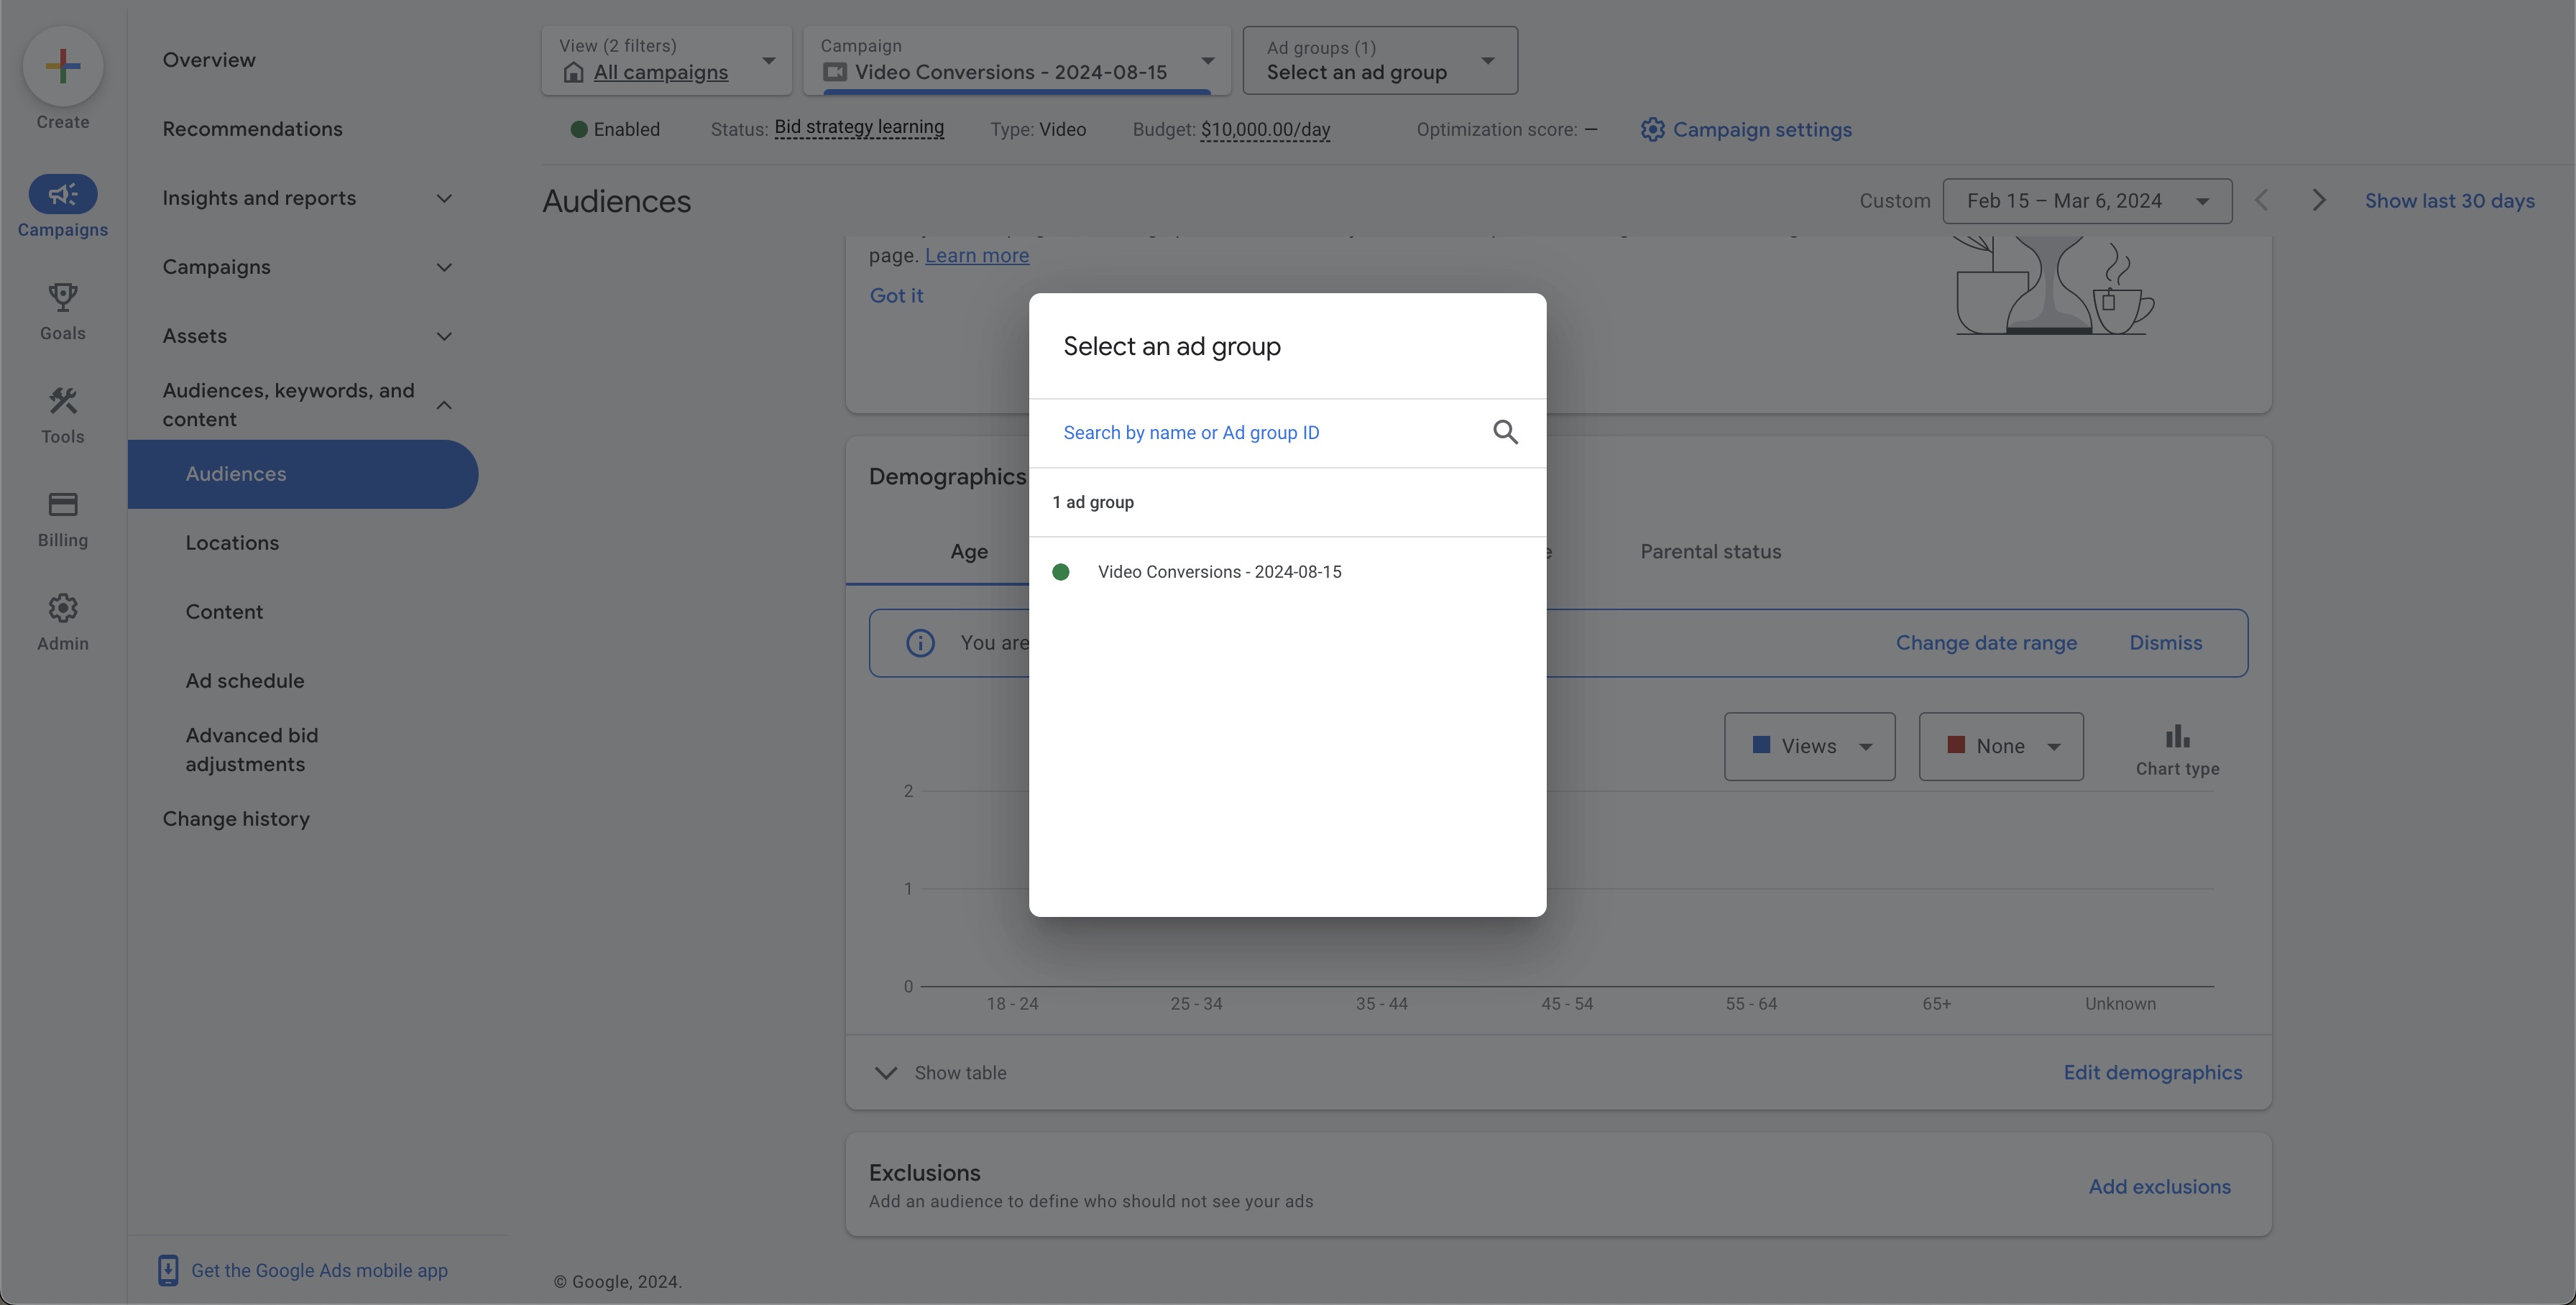Viewport: 2576px width, 1305px height.
Task: Click the Campaign settings gear icon
Action: 1652,130
